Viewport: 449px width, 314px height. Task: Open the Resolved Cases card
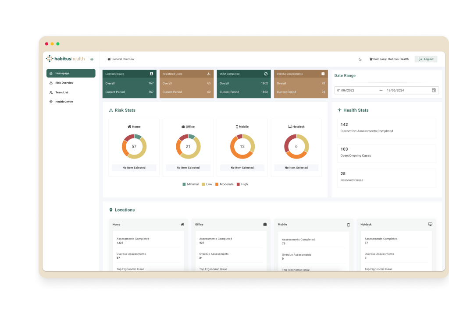pos(387,178)
